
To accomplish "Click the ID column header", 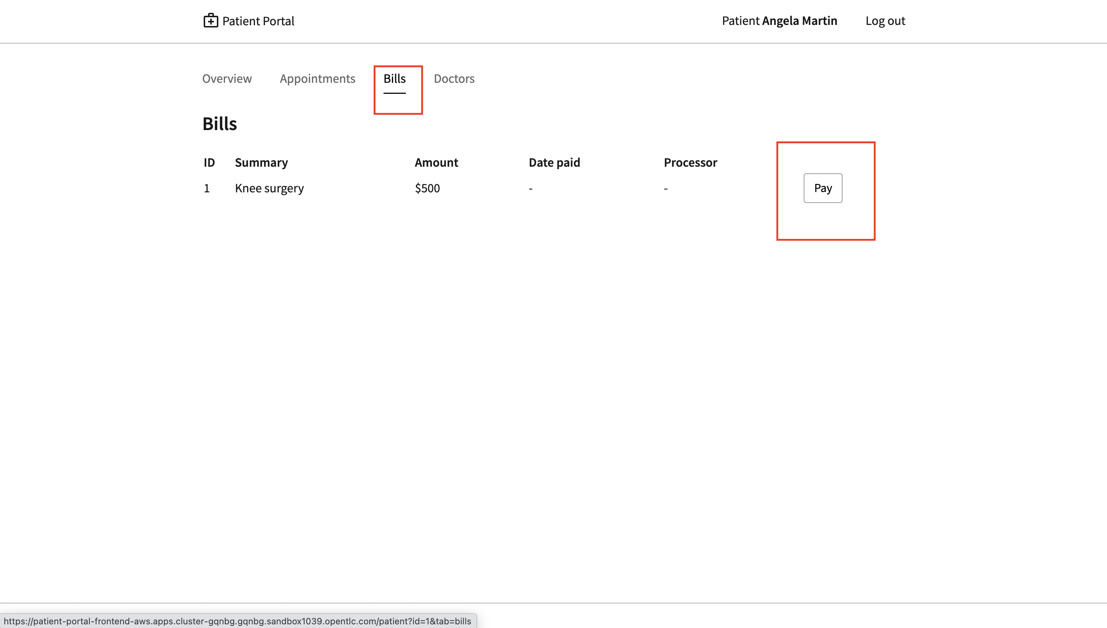I will pyautogui.click(x=209, y=163).
